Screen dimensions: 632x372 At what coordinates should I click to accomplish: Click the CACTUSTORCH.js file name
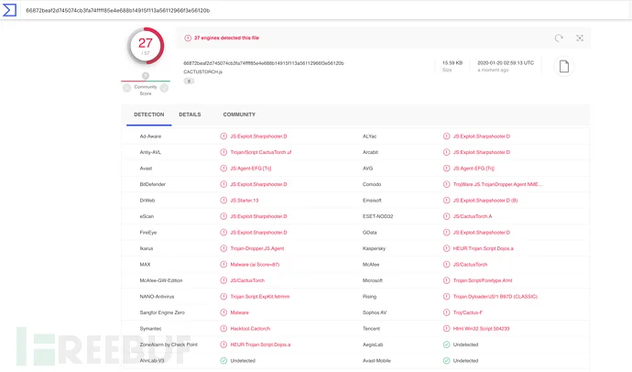click(202, 71)
